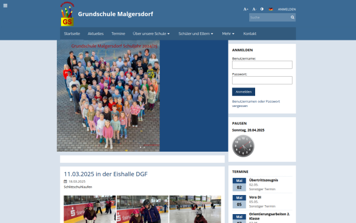Select second slideshow indicator dot

(x=144, y=147)
